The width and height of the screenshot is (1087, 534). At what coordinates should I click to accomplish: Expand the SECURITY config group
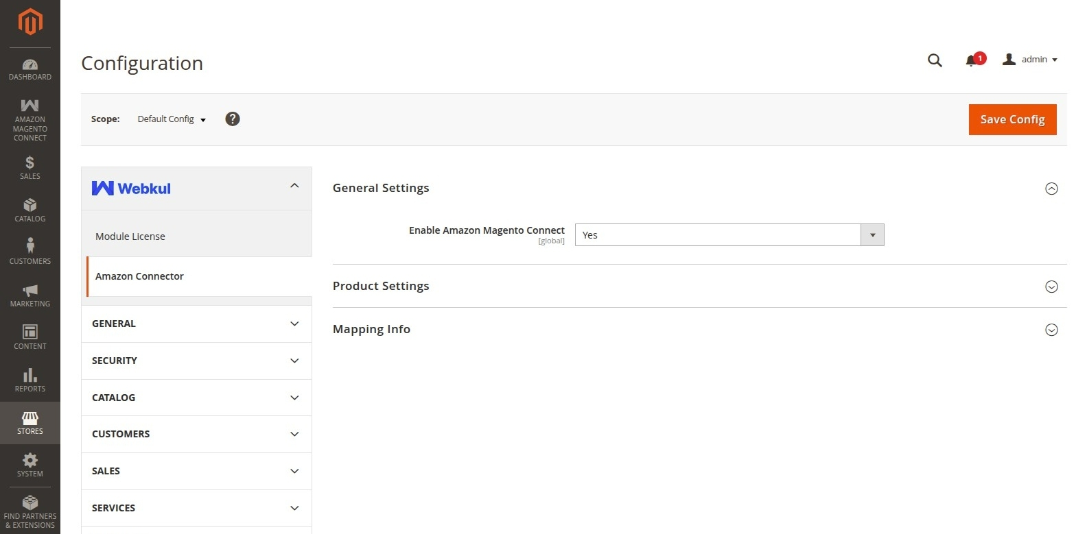point(196,361)
